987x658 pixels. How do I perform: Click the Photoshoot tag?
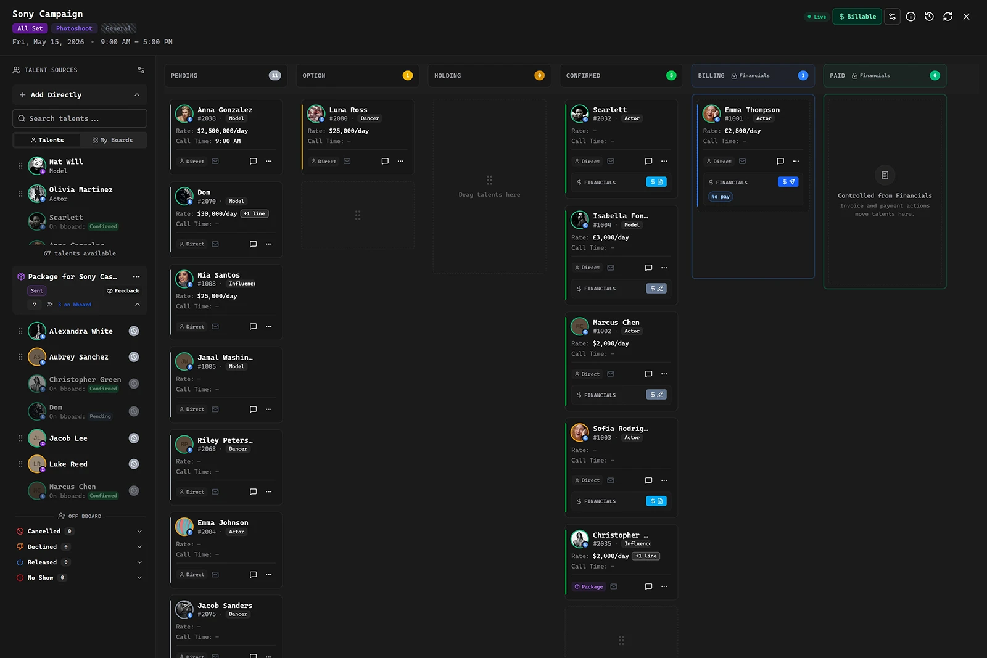pyautogui.click(x=74, y=28)
